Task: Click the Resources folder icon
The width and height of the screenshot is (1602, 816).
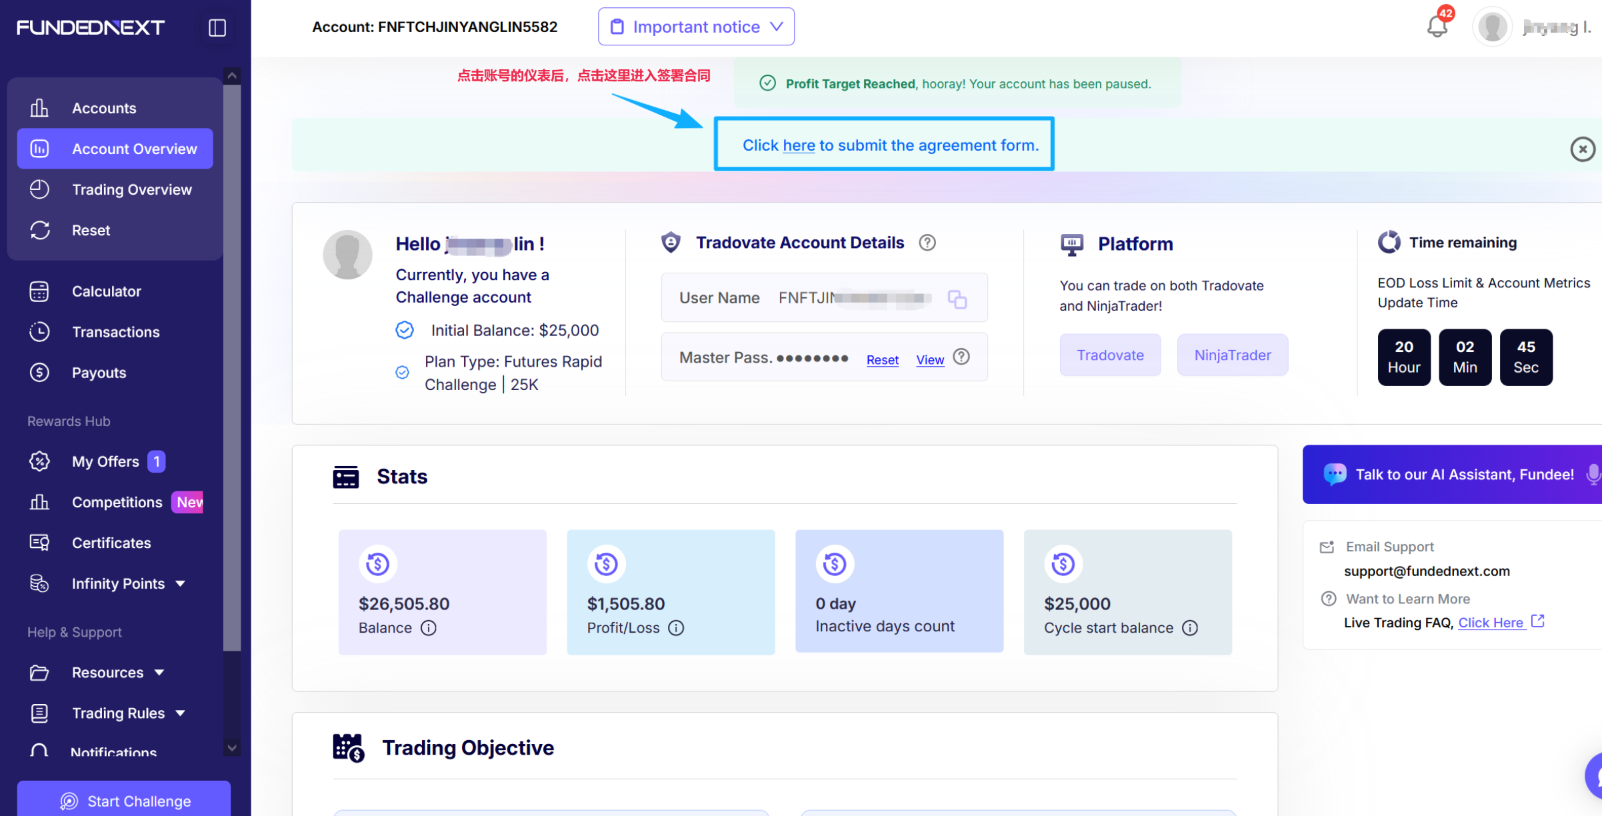Action: pos(39,672)
